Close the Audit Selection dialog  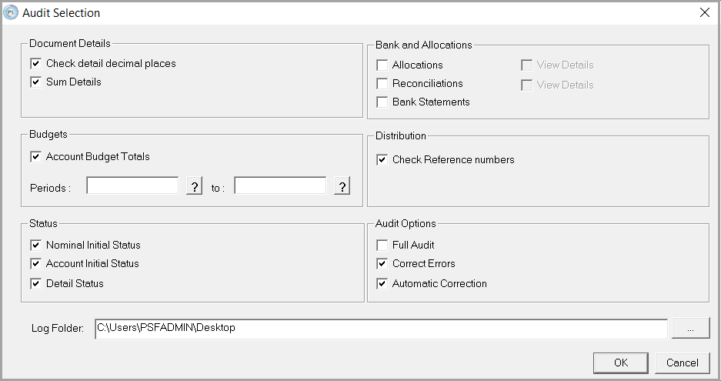(x=704, y=12)
